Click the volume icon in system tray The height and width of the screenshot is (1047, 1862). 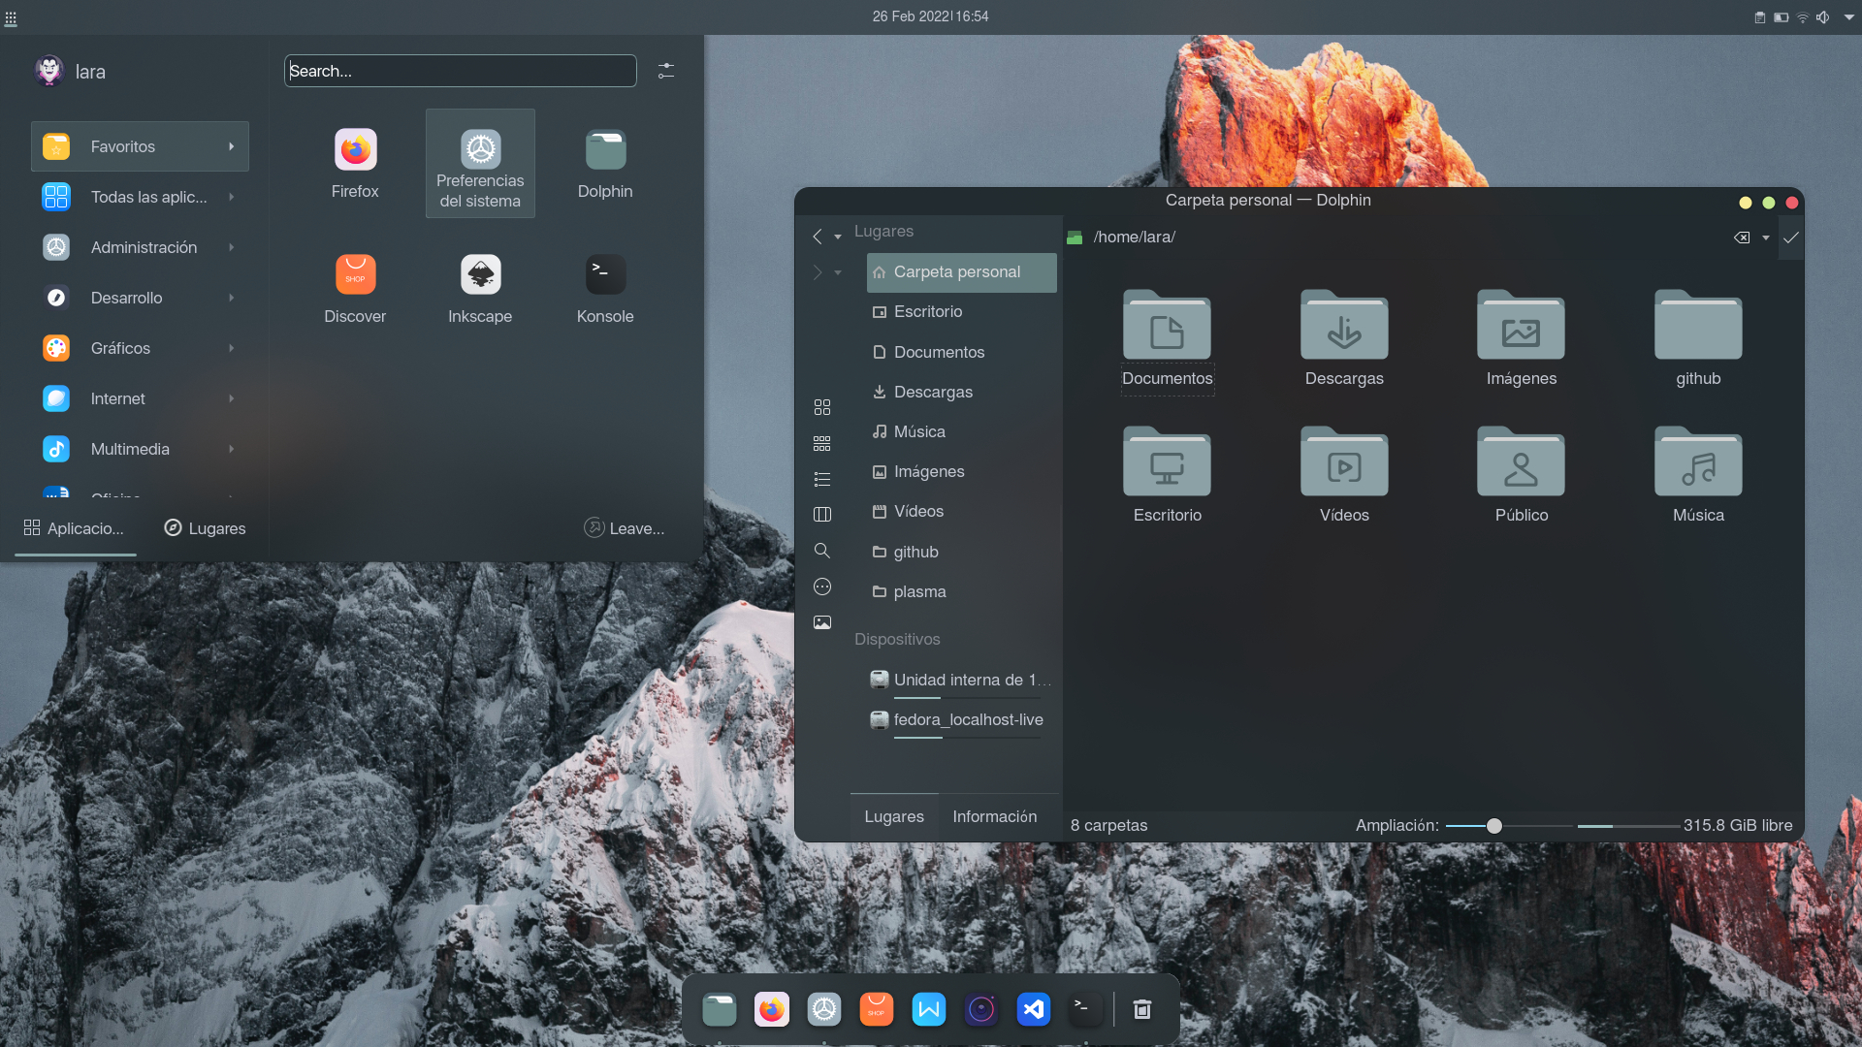(x=1823, y=17)
